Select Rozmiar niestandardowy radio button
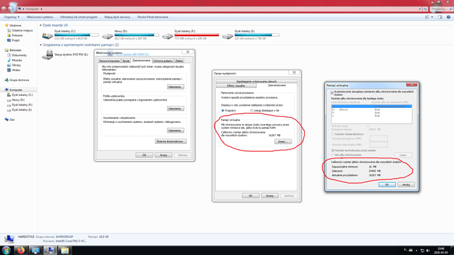454x255 pixels. click(x=333, y=134)
